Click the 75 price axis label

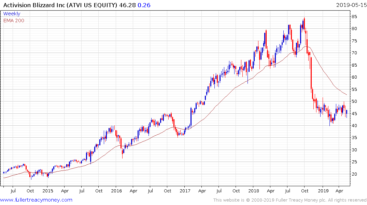354,41
